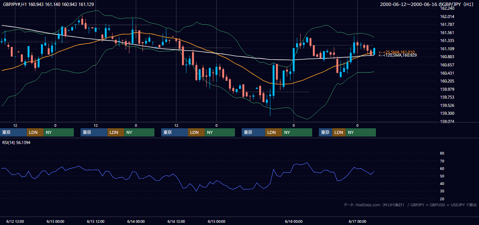This screenshot has height=225, width=479.
Task: Click price axis value 161.109
Action: coord(447,49)
